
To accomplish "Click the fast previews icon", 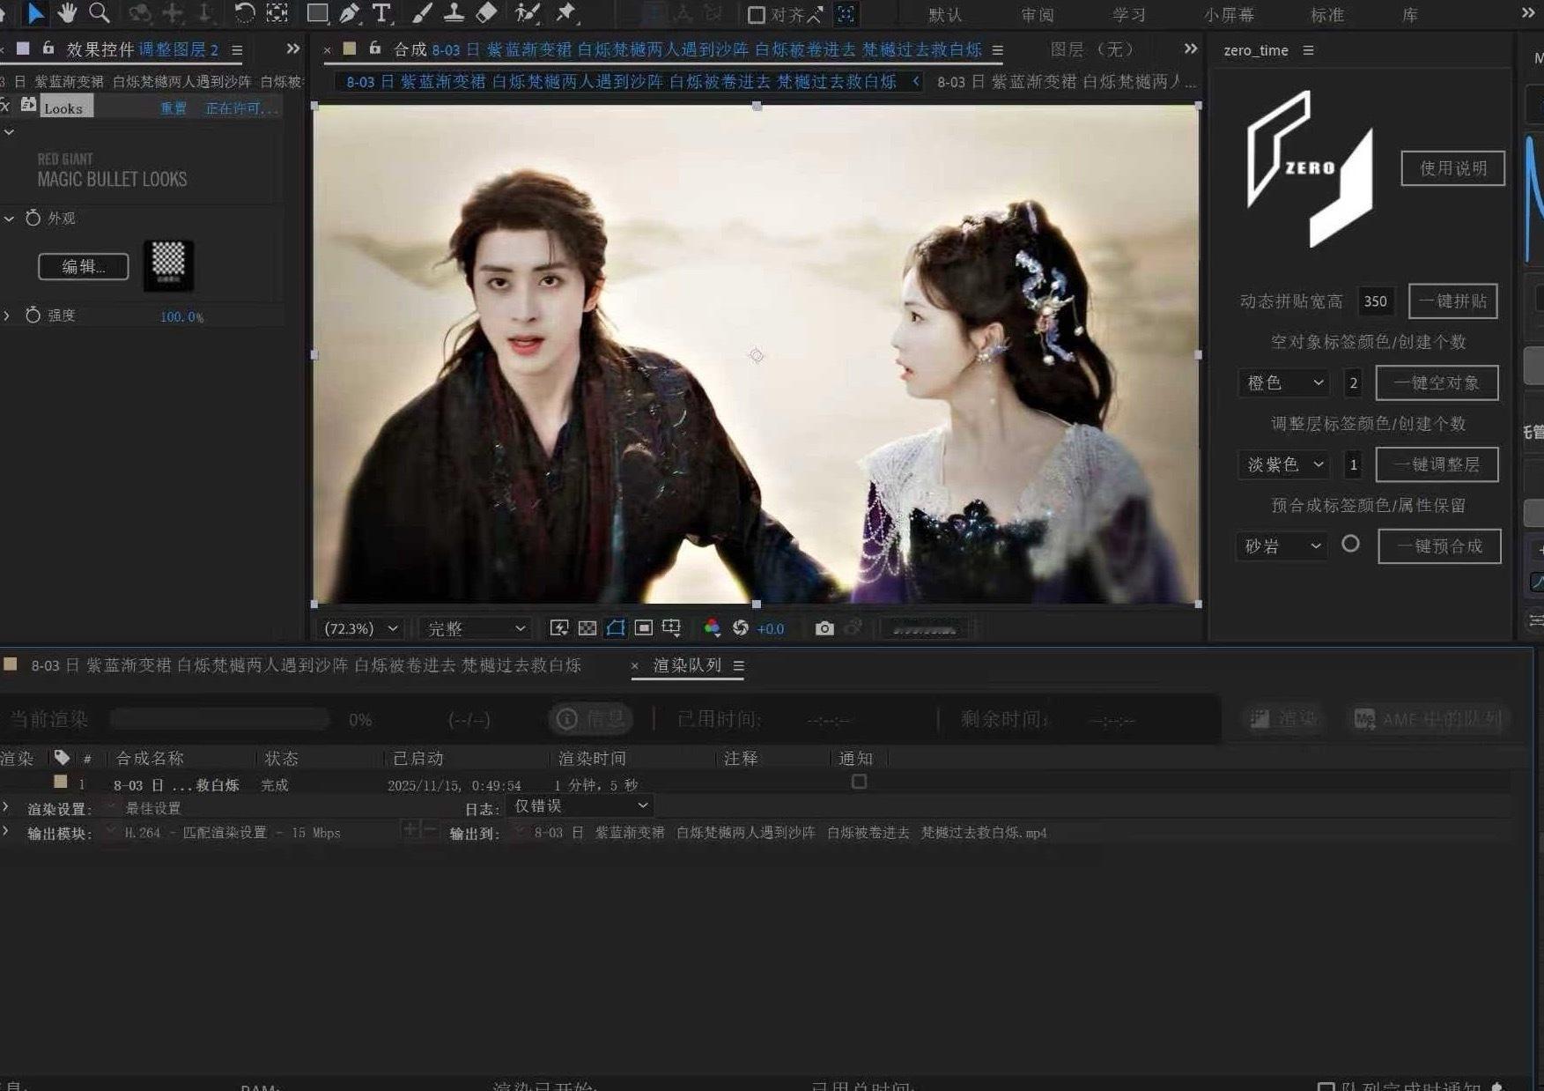I will 559,628.
